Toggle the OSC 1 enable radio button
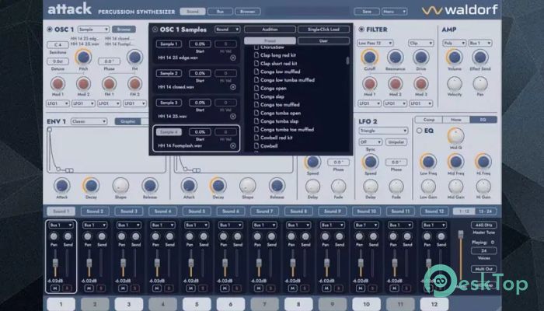Viewport: 544px width, 311px height. click(50, 30)
